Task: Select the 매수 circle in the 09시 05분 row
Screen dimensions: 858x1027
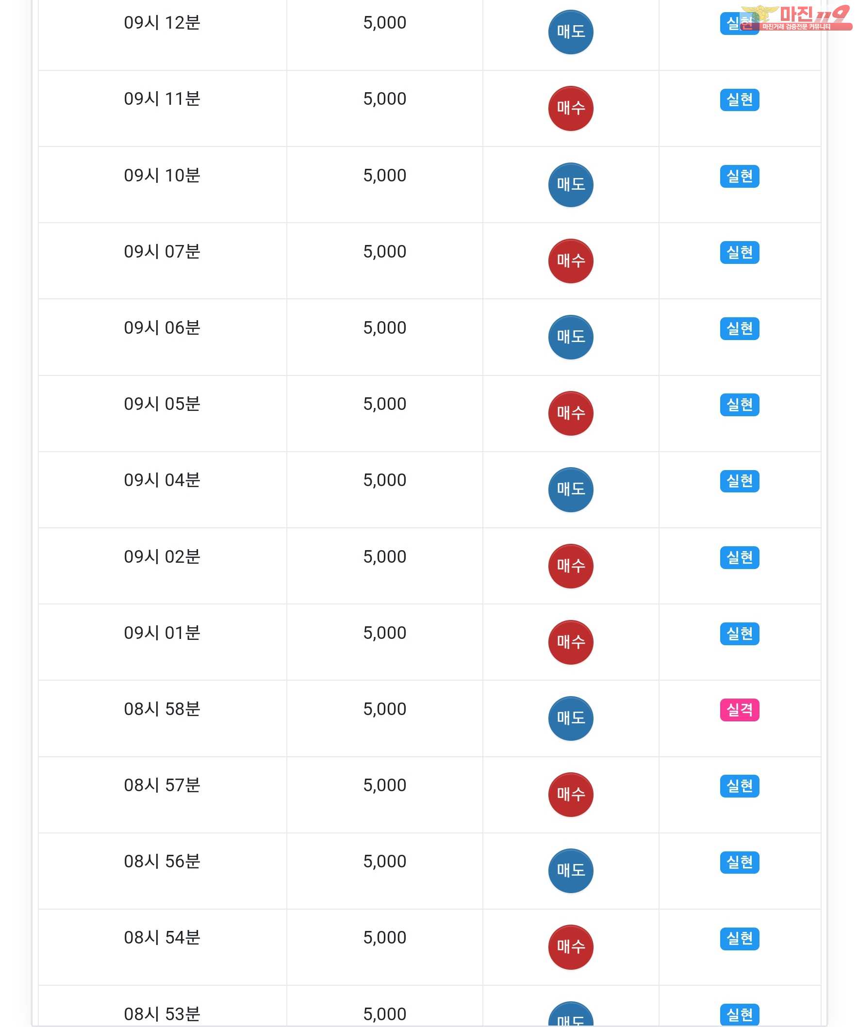Action: [x=570, y=413]
